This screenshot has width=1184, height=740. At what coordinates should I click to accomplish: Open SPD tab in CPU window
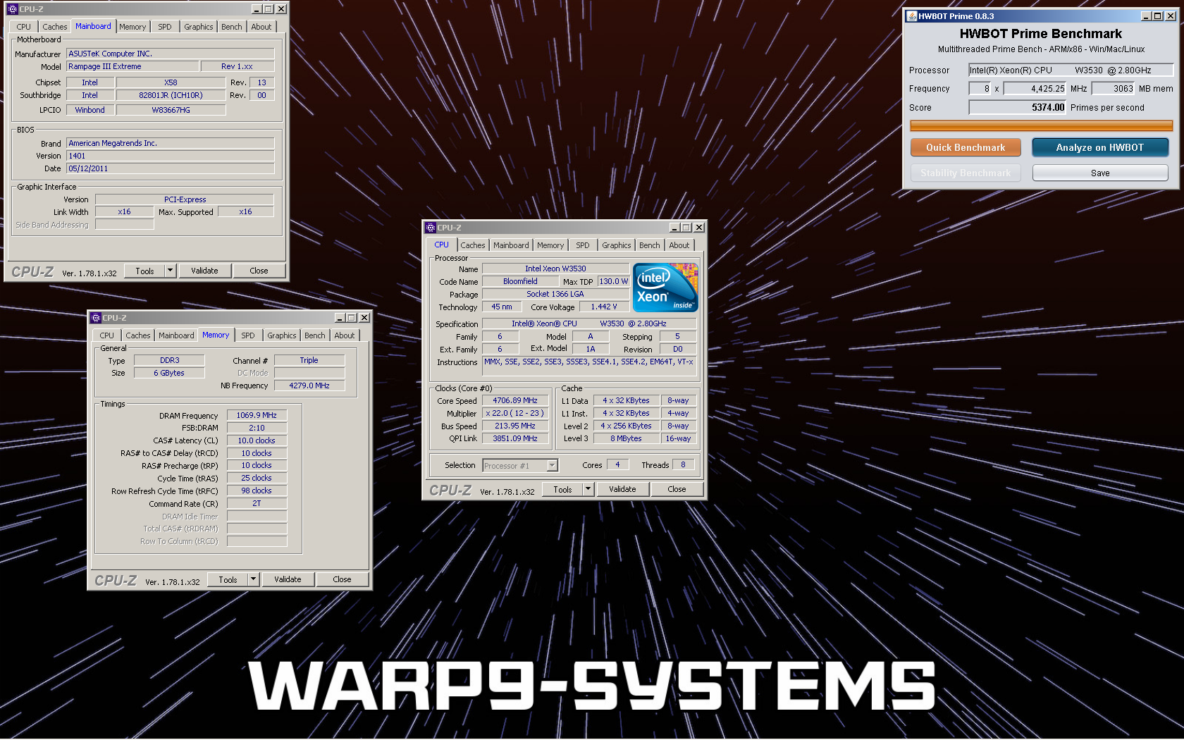click(x=583, y=245)
